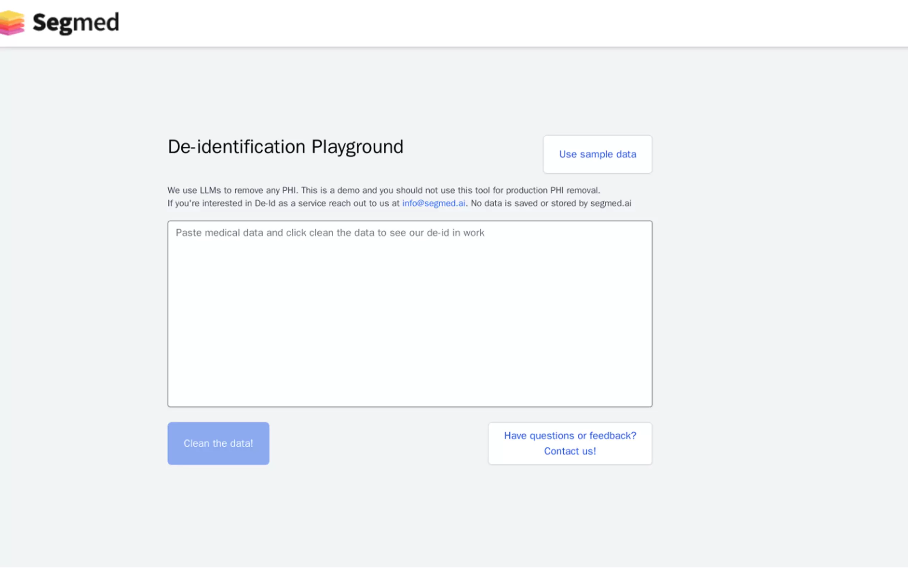This screenshot has height=568, width=908.
Task: Click trailing 'segmed.ai' text after 'stored by'
Action: tap(611, 203)
